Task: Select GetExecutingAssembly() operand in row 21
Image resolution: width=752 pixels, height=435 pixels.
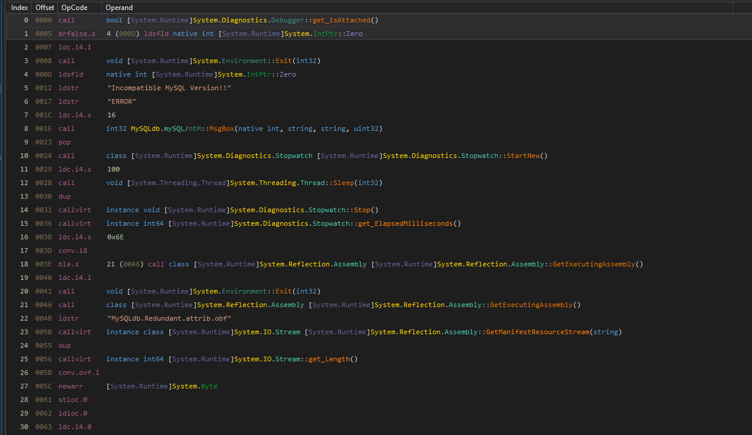Action: (x=343, y=305)
